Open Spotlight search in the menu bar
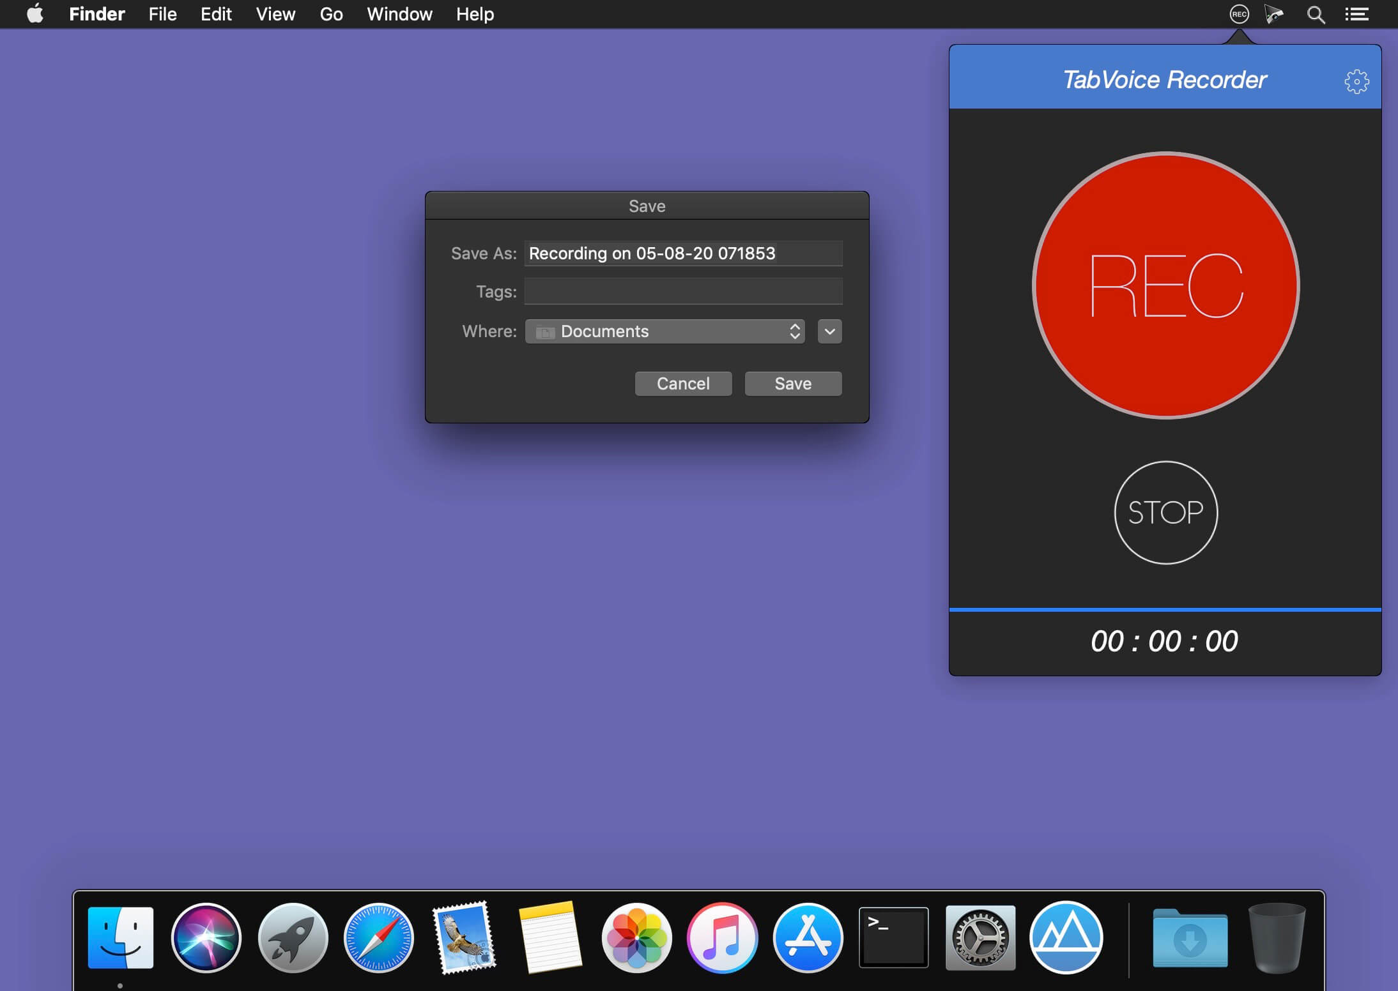The width and height of the screenshot is (1398, 991). [x=1316, y=14]
